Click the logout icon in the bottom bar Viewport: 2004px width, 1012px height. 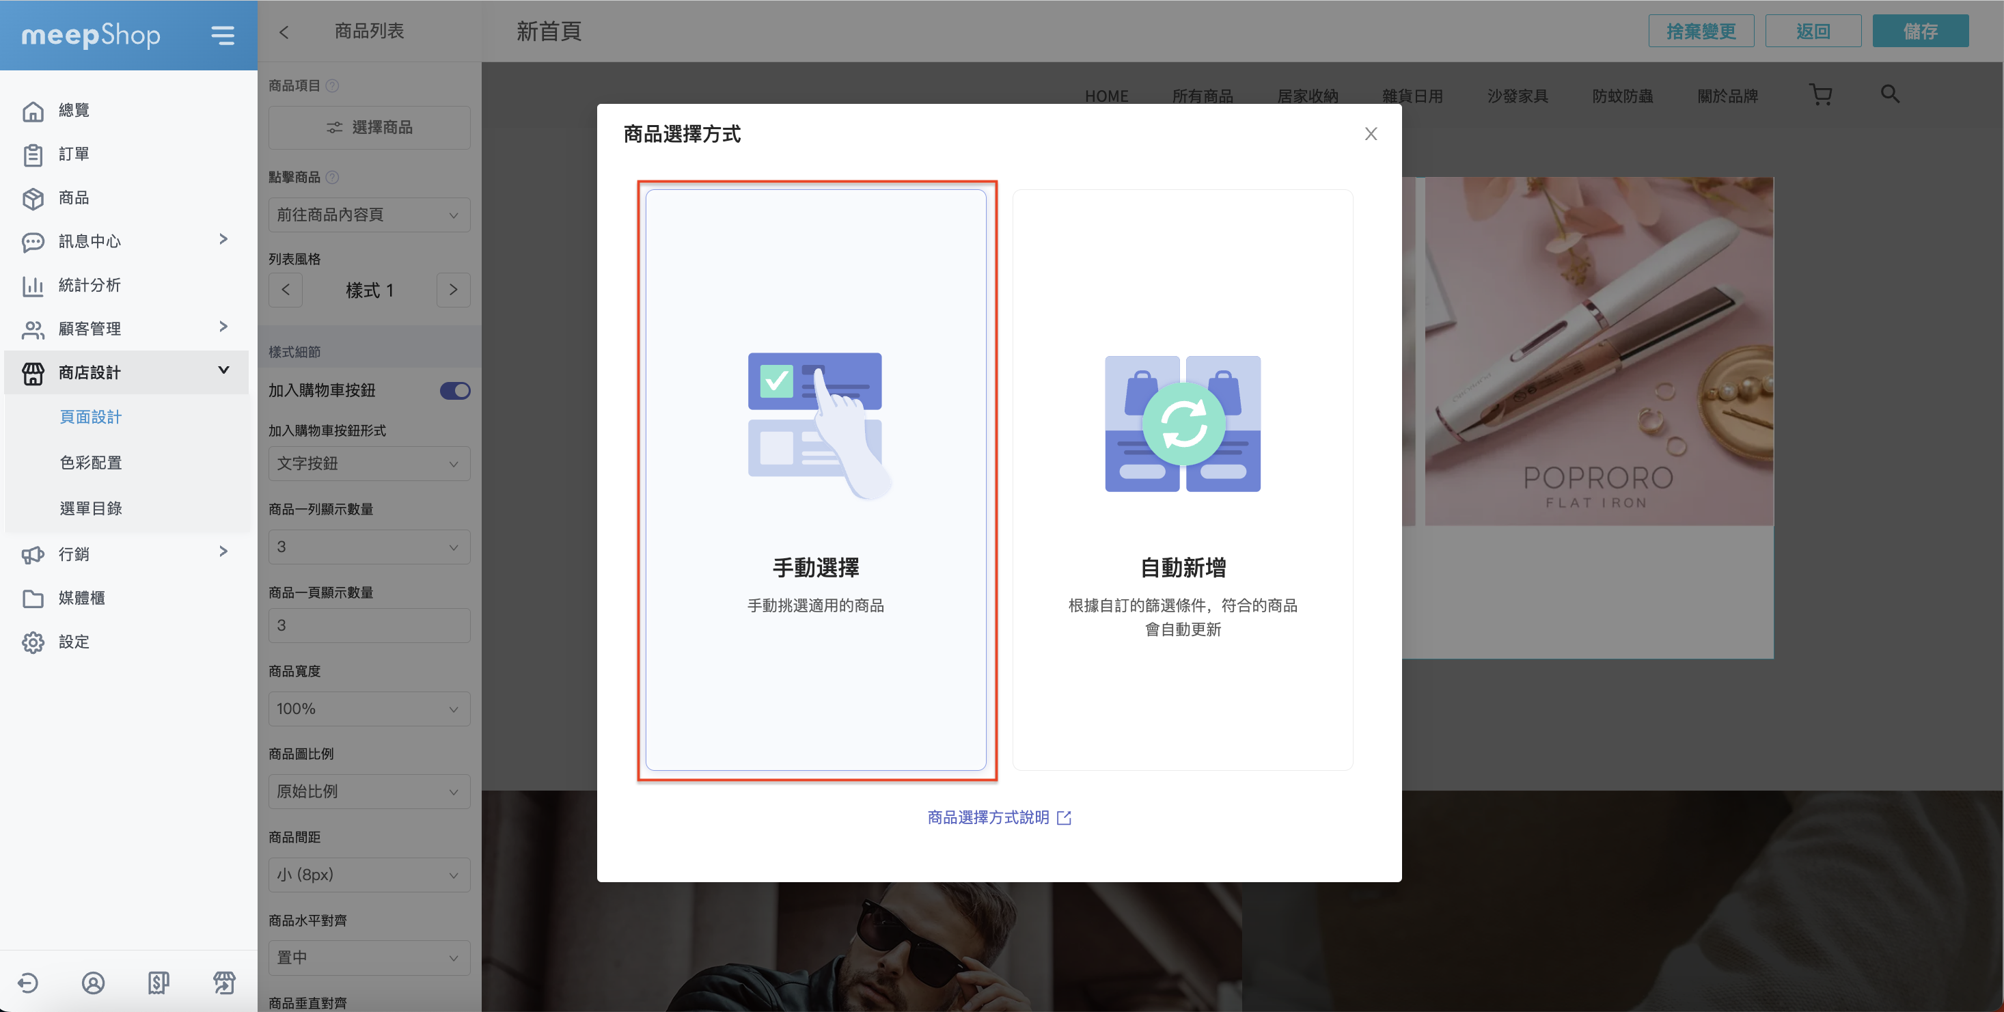pos(28,983)
